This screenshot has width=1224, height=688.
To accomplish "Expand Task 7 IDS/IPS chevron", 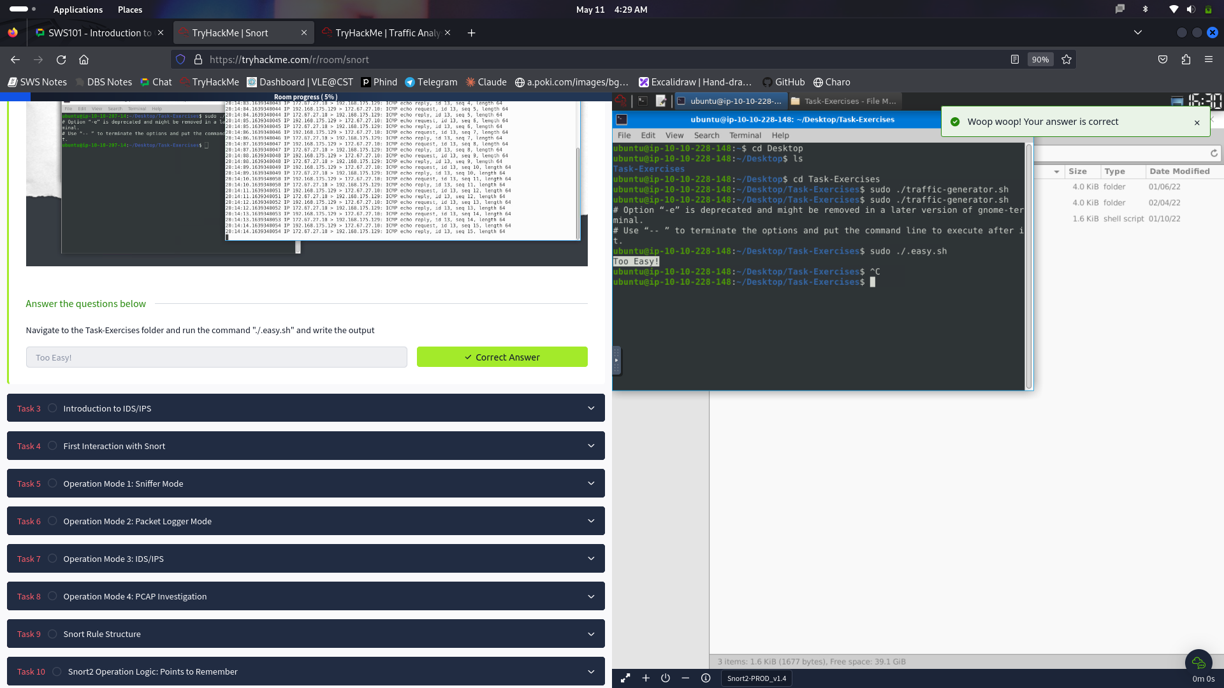I will [591, 559].
